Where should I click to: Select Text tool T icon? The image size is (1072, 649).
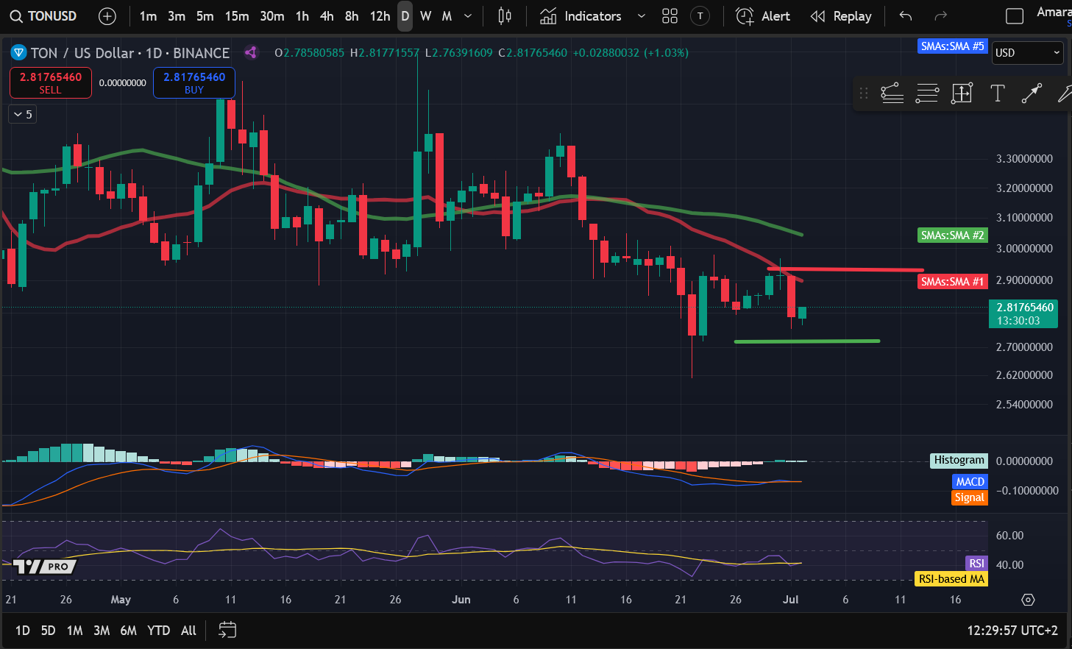click(998, 93)
